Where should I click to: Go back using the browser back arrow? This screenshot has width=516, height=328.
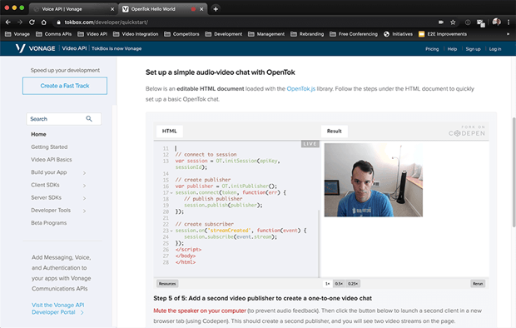tap(7, 22)
